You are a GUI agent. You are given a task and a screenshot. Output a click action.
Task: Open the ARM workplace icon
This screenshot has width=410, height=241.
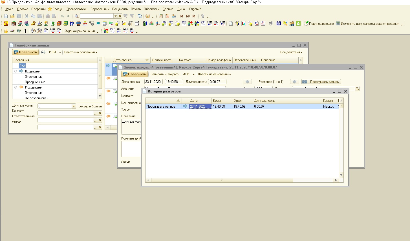pos(6,24)
